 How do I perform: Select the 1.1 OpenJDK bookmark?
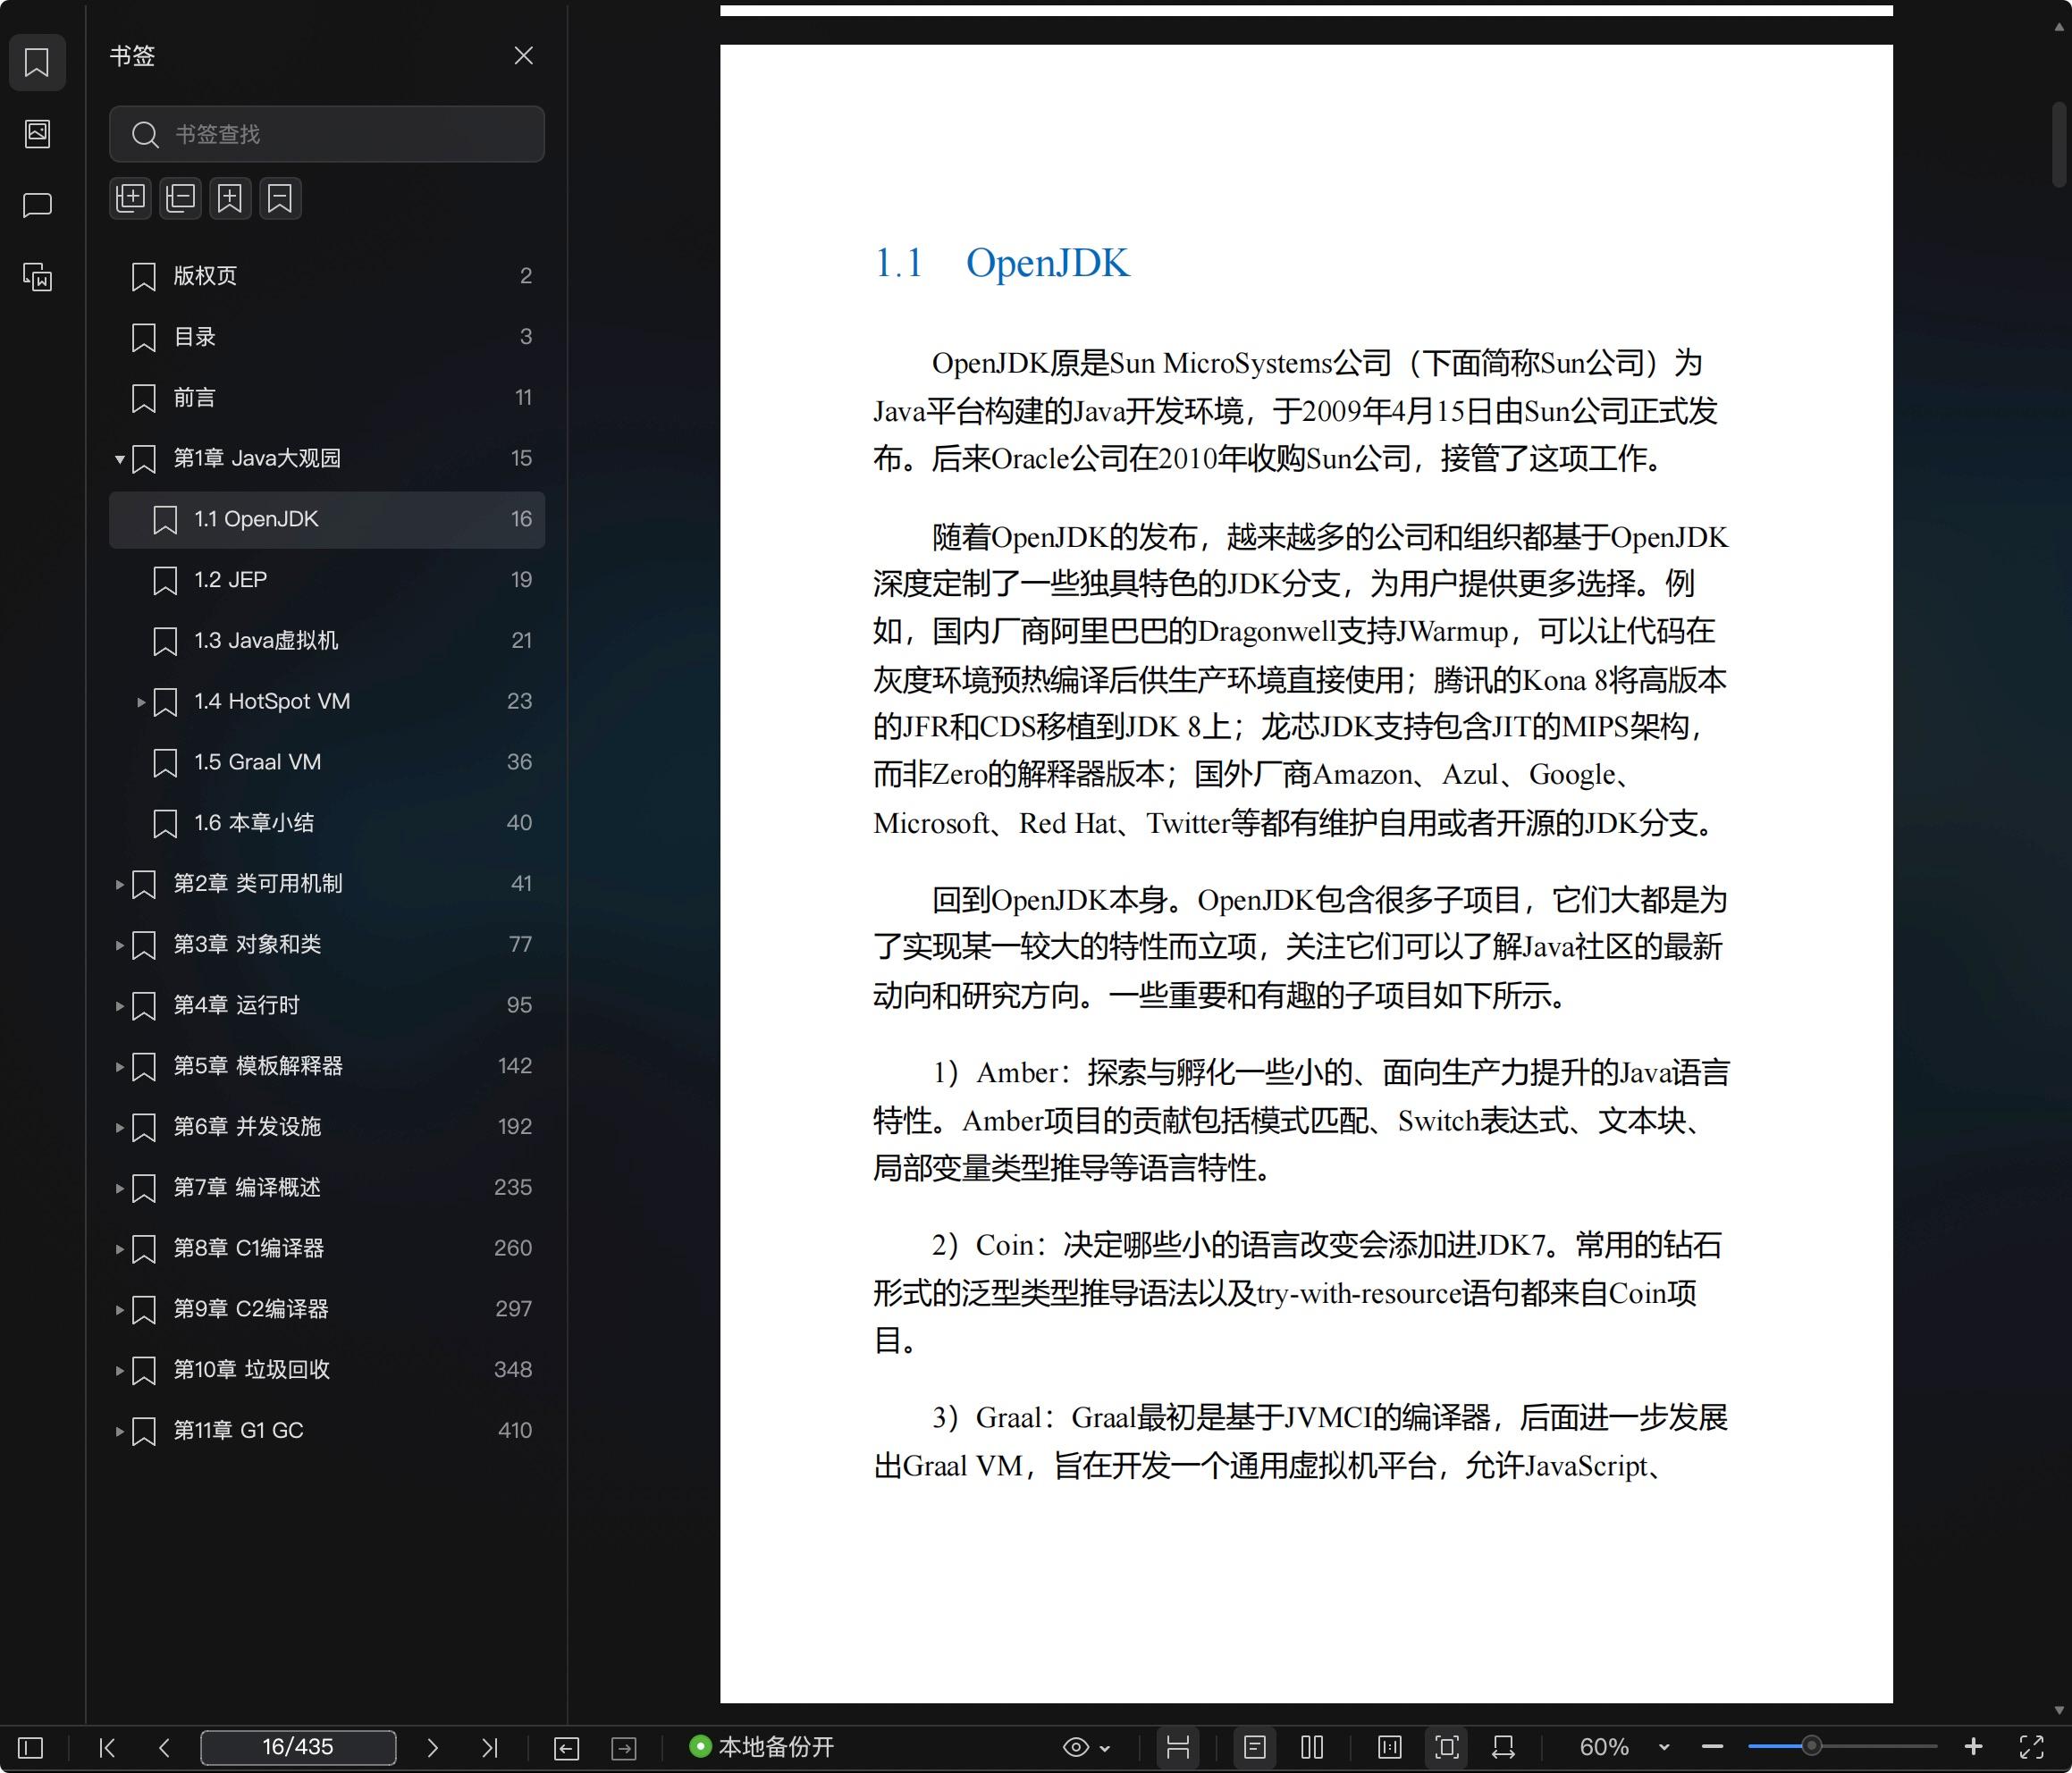point(327,519)
